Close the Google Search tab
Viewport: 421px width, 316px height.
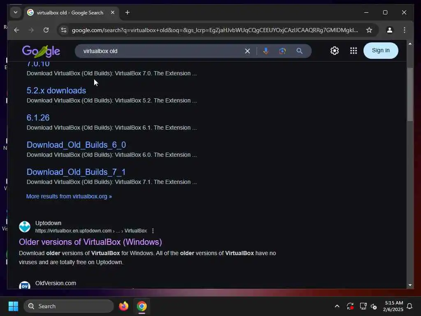[x=113, y=12]
